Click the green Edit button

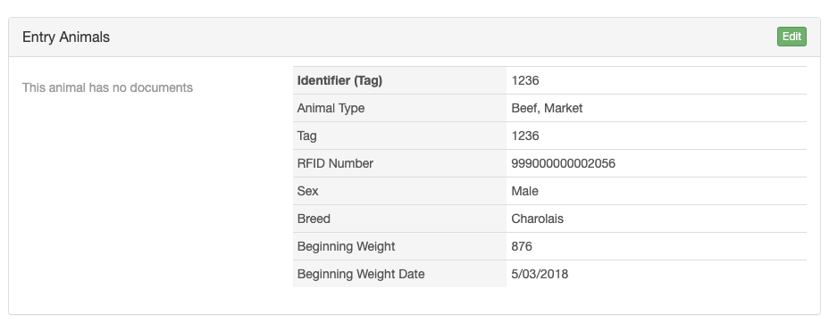pyautogui.click(x=791, y=37)
